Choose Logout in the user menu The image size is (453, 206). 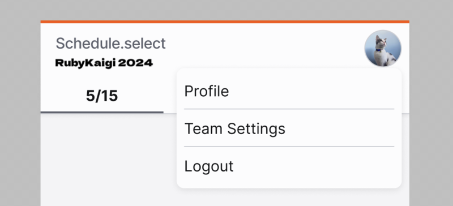(x=289, y=166)
